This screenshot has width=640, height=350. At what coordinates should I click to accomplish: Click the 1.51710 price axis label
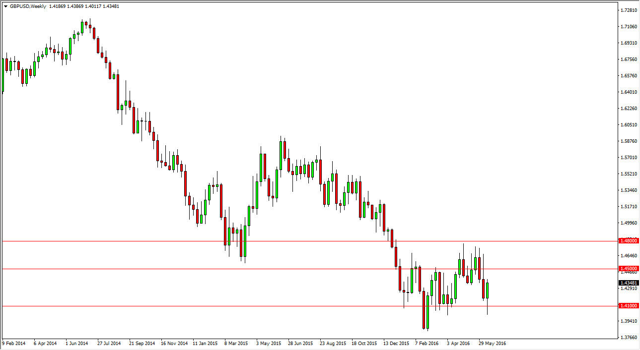pos(629,206)
